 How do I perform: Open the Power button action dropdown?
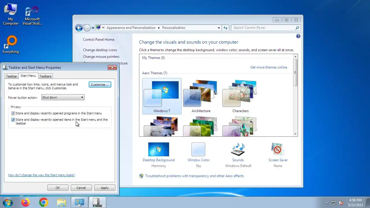tap(63, 97)
